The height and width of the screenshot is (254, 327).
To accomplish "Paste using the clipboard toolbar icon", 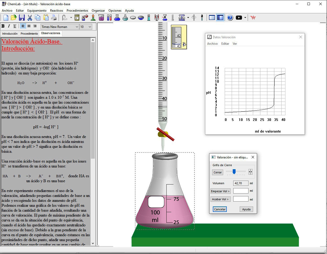I will click(46, 18).
